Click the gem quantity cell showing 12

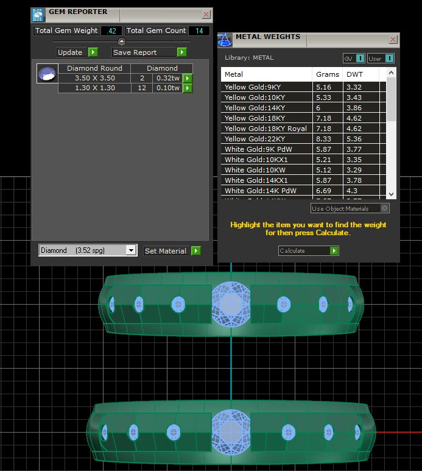click(142, 88)
